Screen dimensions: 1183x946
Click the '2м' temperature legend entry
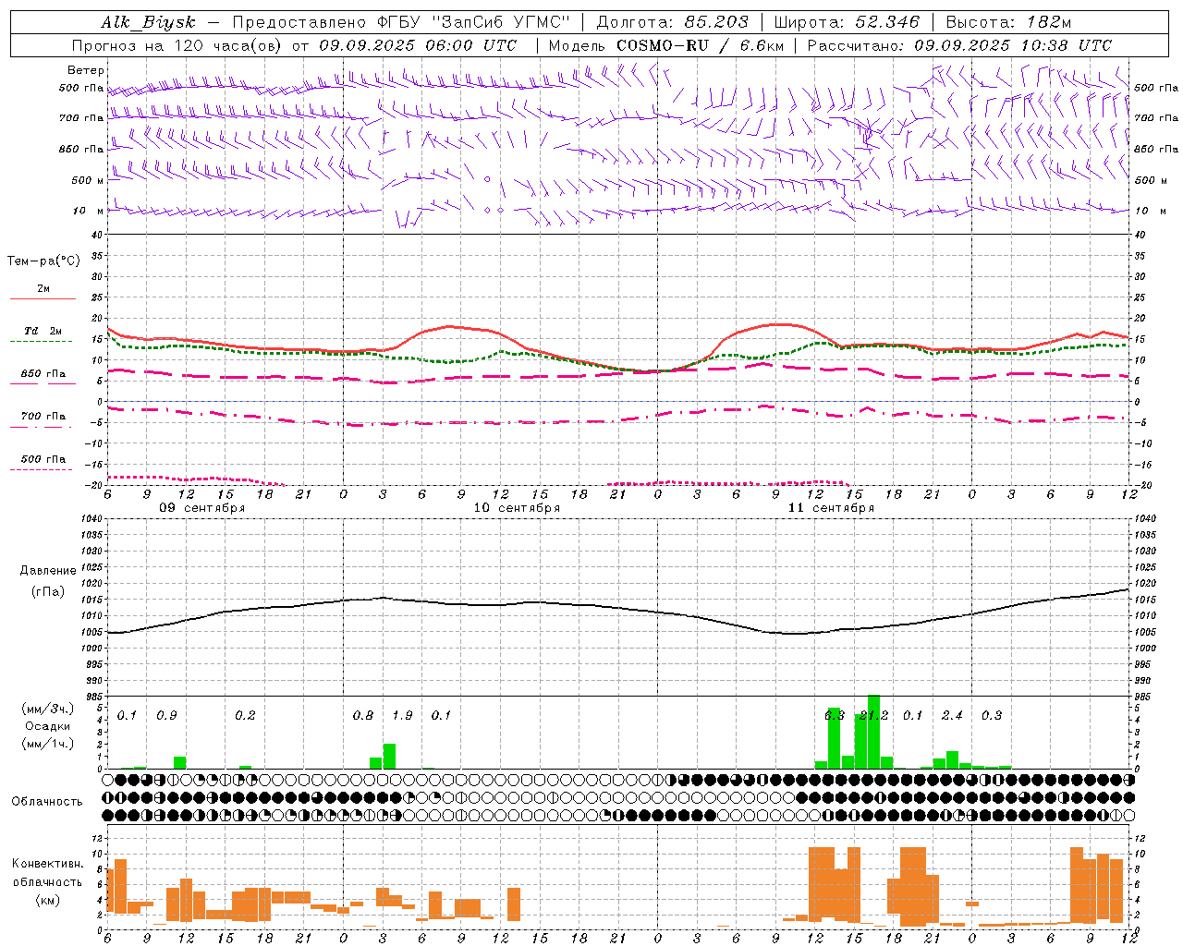(43, 289)
